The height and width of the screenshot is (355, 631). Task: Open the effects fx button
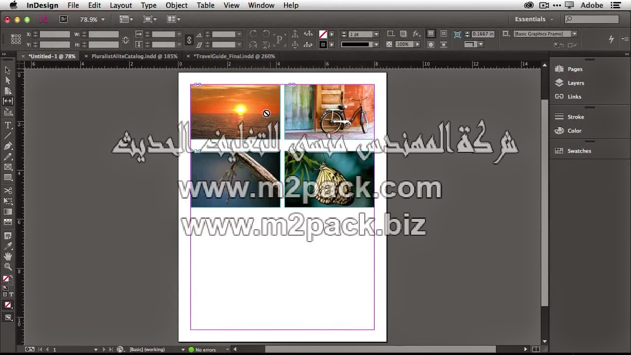417,34
